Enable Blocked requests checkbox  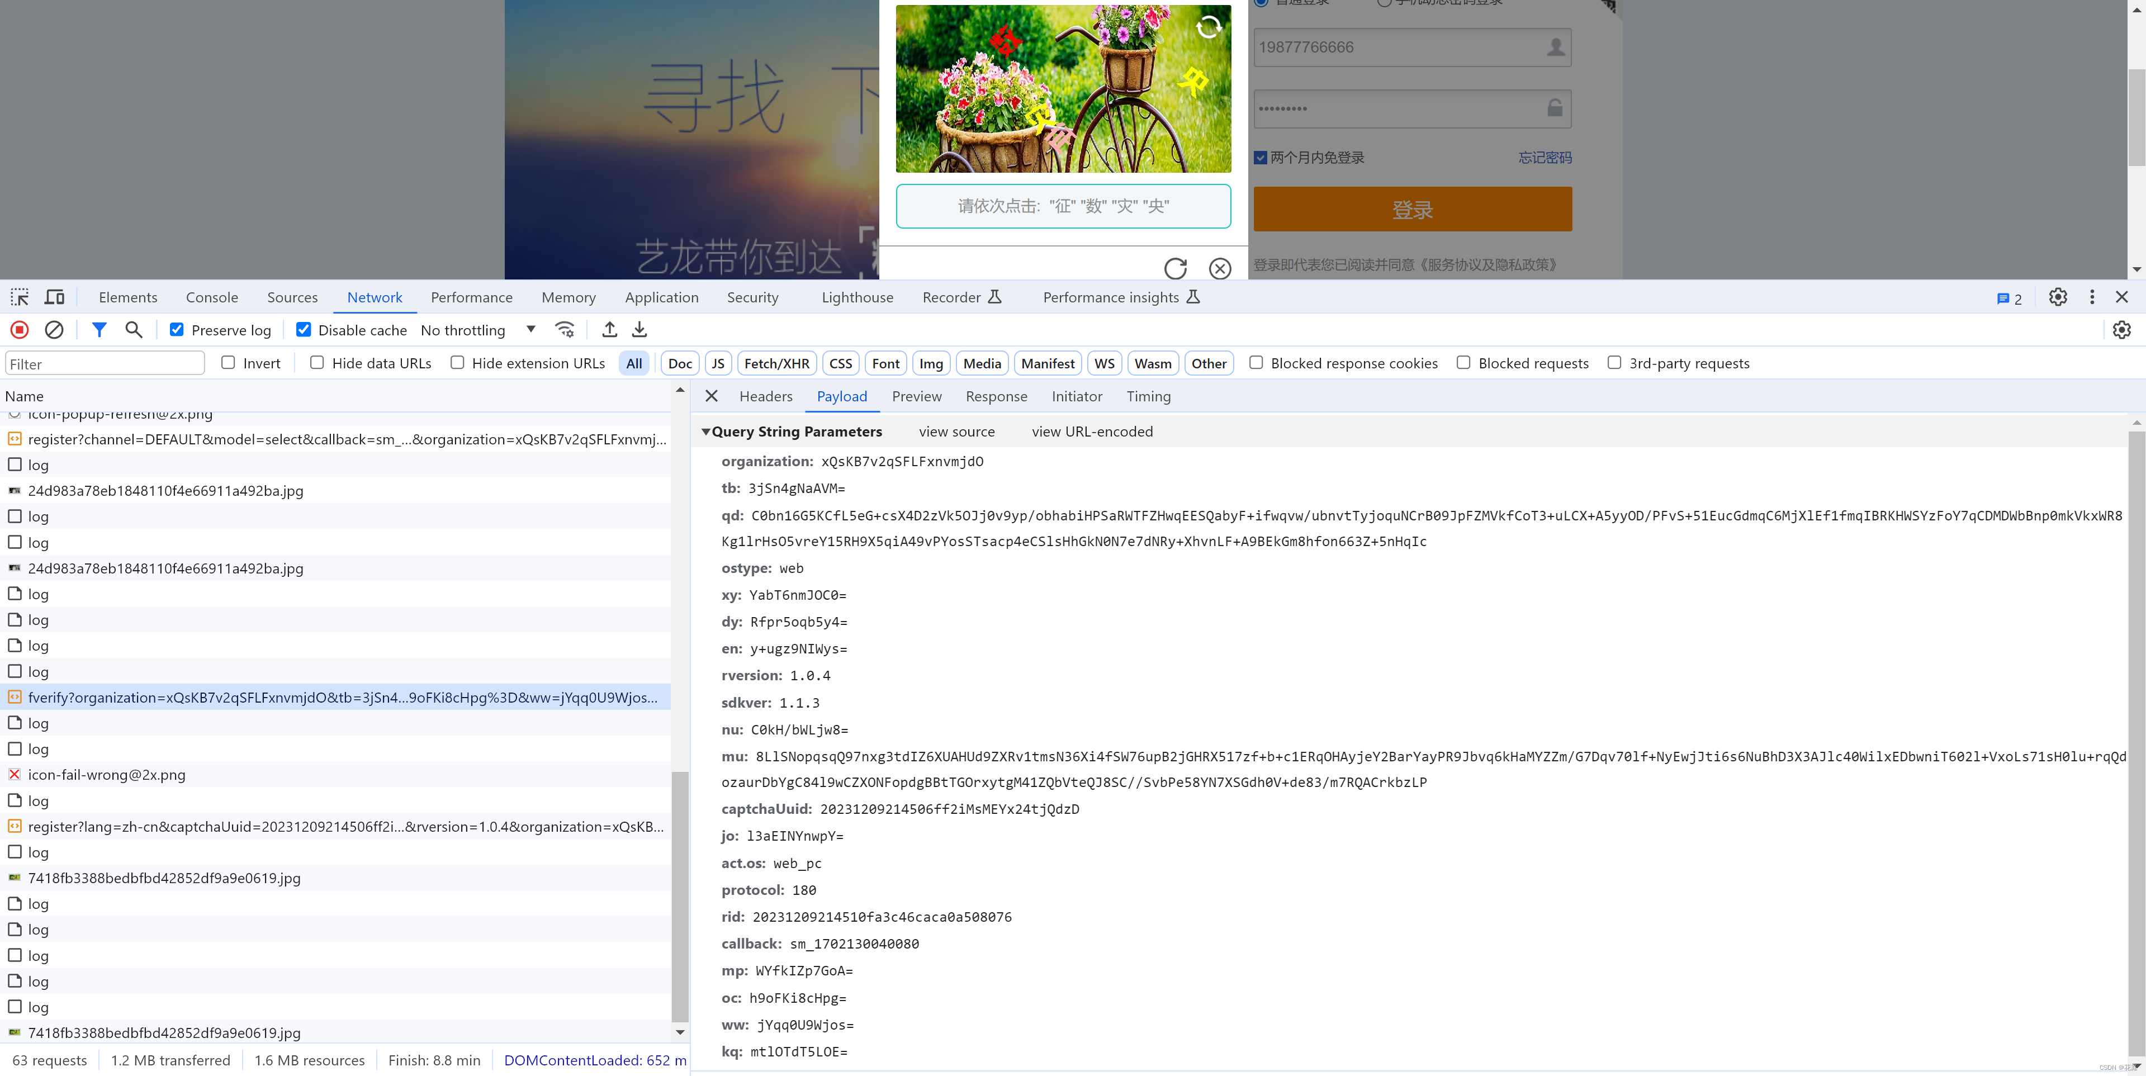[x=1463, y=363]
